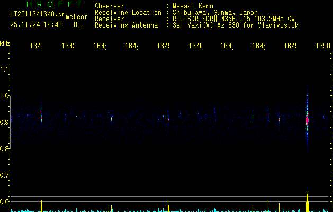Click the green HROFFT title text
The image size is (333, 212).
pyautogui.click(x=54, y=4)
